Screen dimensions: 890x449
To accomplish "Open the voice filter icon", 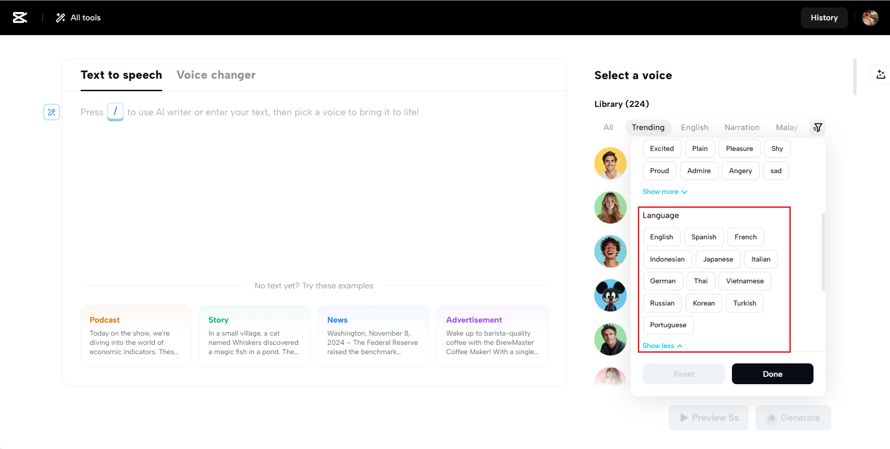I will click(x=817, y=127).
